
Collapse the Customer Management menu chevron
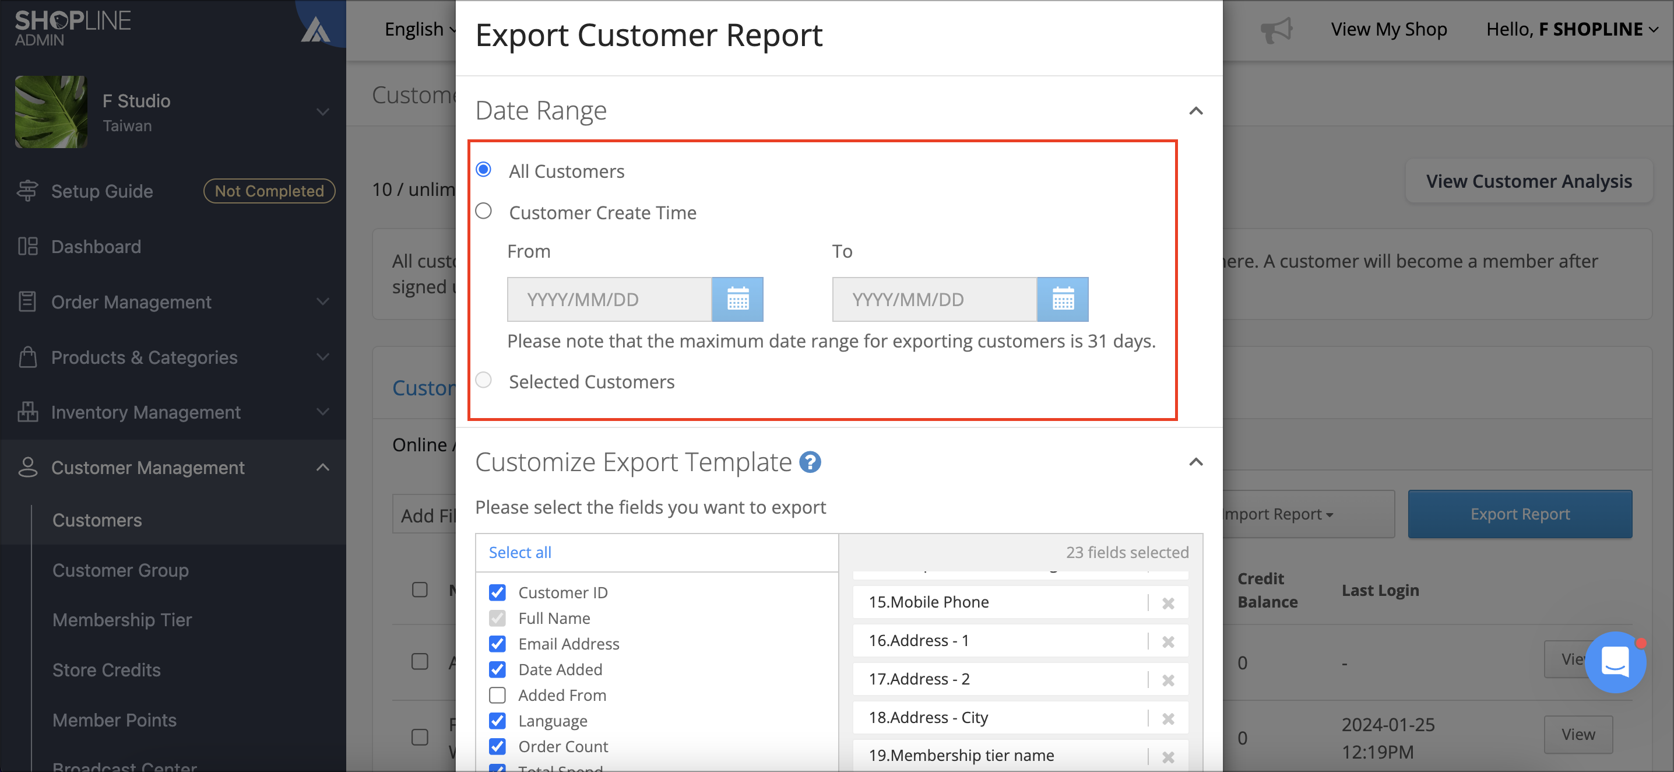tap(322, 467)
